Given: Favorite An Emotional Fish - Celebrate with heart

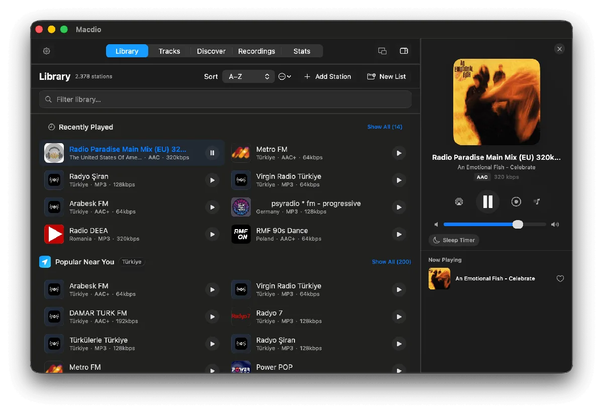Looking at the screenshot, I should click(x=560, y=278).
